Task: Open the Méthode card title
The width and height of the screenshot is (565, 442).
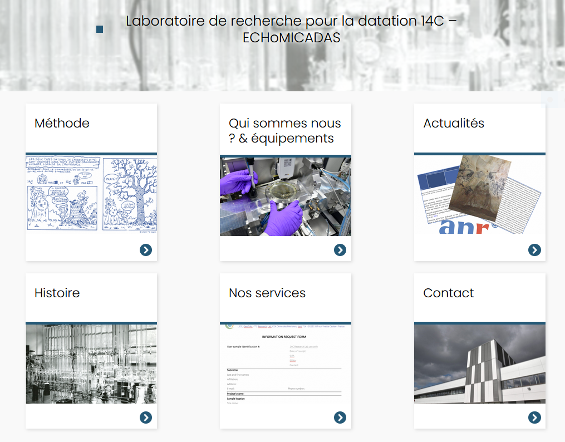Action: [62, 123]
